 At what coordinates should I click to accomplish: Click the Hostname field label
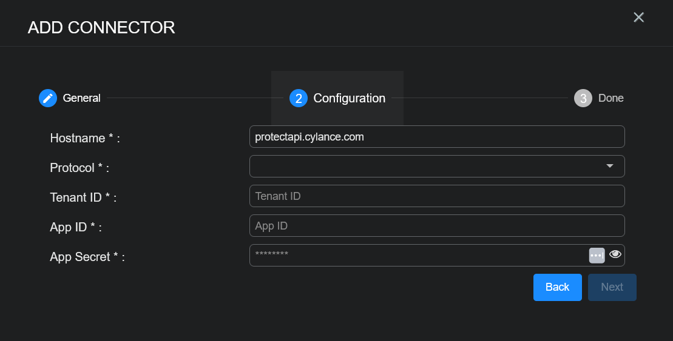(x=85, y=138)
